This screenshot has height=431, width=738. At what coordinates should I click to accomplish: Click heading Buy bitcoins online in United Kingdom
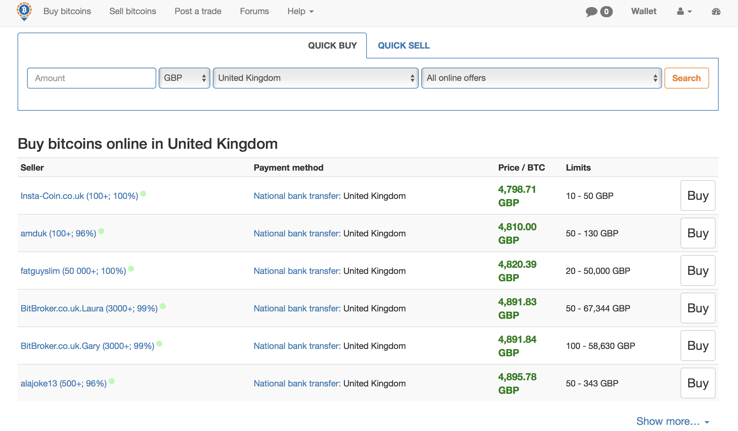click(148, 144)
